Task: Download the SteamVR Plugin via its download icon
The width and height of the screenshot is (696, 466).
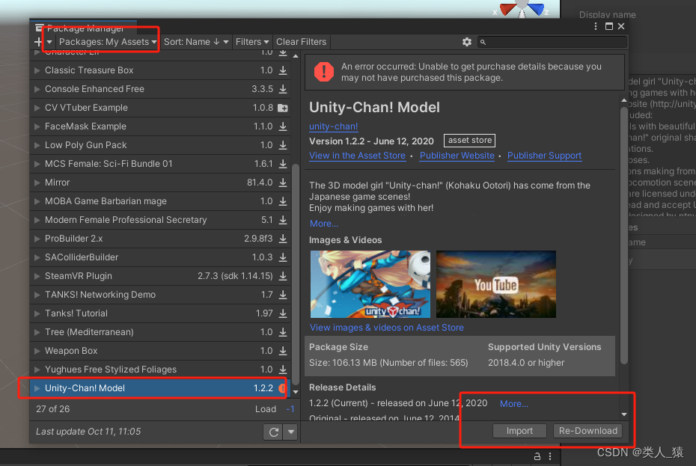Action: [282, 276]
